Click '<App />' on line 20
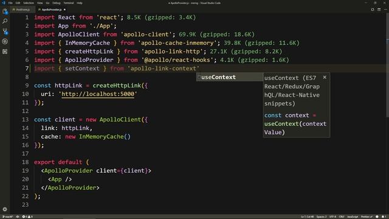 click(x=60, y=179)
